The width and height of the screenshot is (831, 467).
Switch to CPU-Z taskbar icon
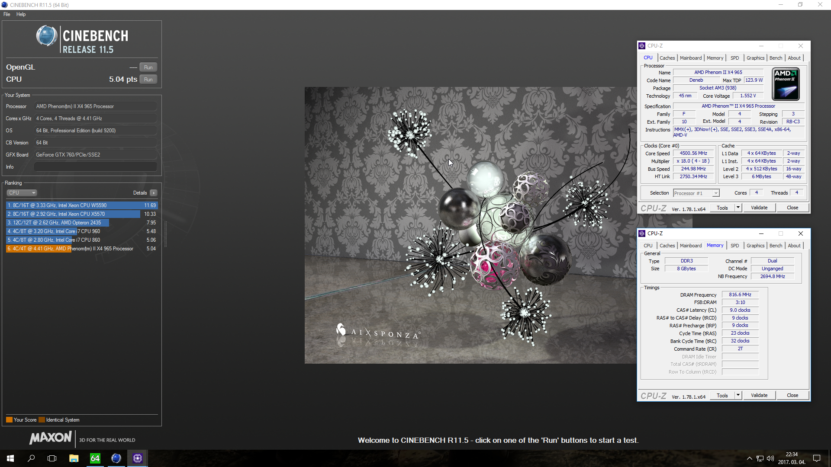click(138, 458)
